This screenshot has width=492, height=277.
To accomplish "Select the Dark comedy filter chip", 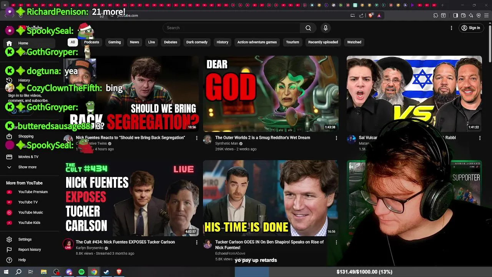I will click(197, 42).
